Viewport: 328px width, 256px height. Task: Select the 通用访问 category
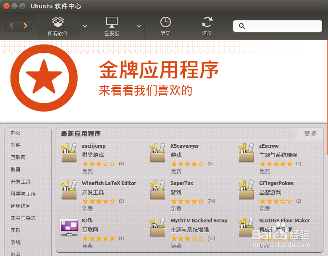(21, 206)
